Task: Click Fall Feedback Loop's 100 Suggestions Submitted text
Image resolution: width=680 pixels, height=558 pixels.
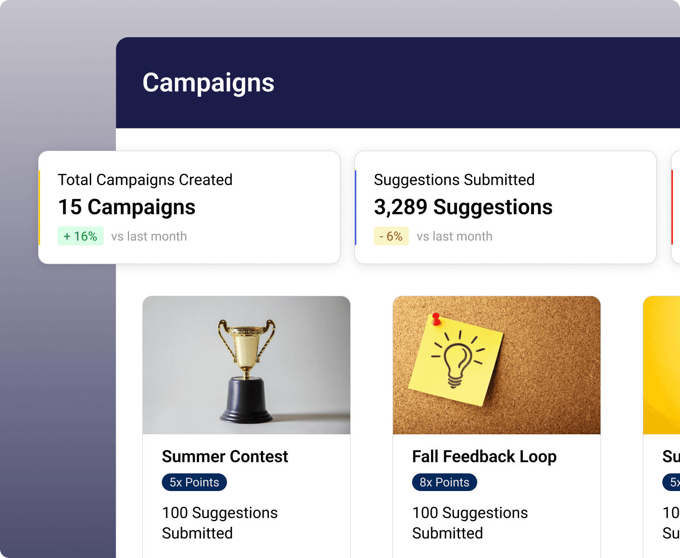Action: coord(470,523)
